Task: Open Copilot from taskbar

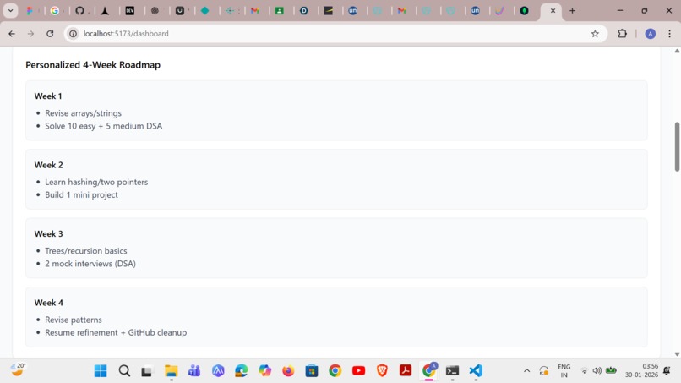Action: [x=265, y=371]
